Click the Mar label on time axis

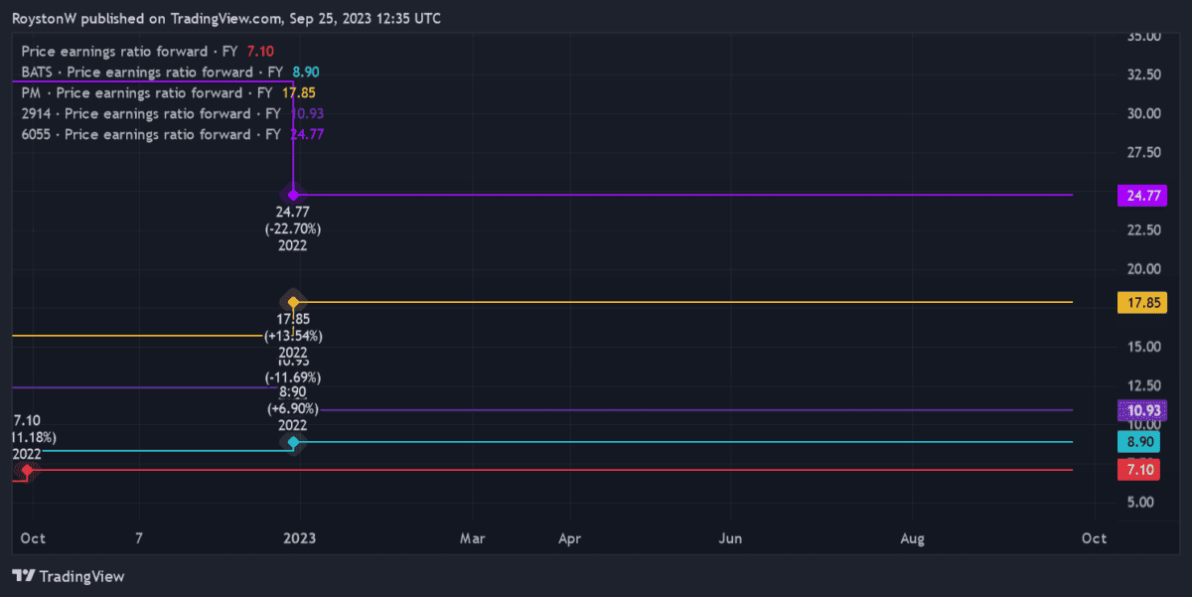(x=472, y=538)
